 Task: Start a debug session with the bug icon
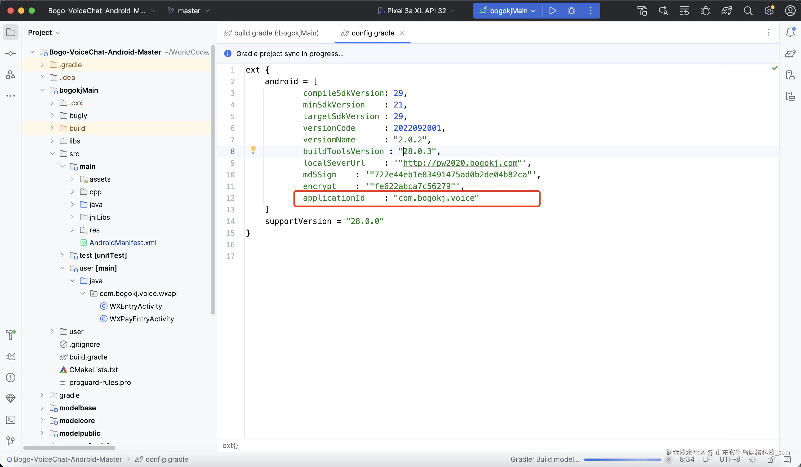pyautogui.click(x=572, y=11)
